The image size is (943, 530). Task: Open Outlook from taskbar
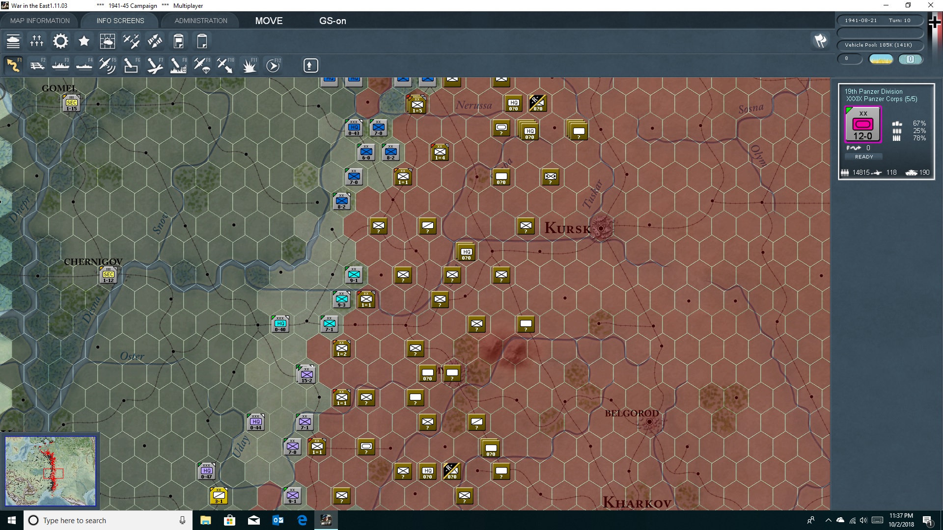pos(278,520)
